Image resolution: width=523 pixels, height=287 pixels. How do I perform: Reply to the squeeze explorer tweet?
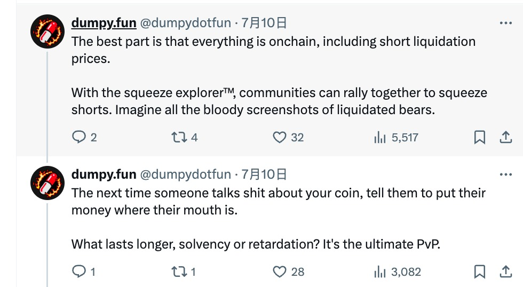pos(79,138)
